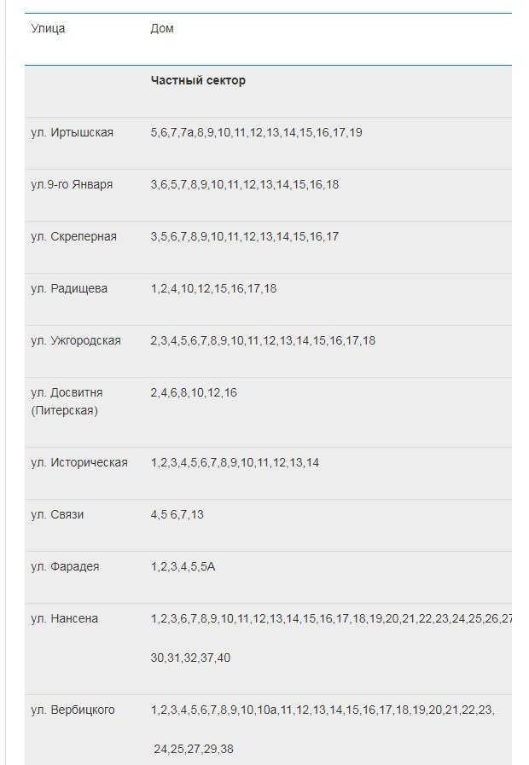The width and height of the screenshot is (529, 765).
Task: Click house numbers for ул. Связи
Action: 177,514
